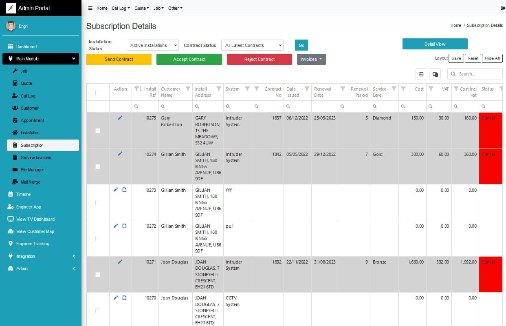Open the Call Log top menu

(x=121, y=8)
